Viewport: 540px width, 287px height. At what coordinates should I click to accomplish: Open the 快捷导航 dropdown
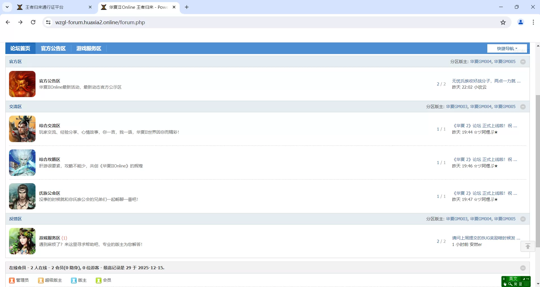[x=507, y=48]
